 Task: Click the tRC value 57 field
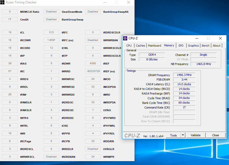[10, 71]
